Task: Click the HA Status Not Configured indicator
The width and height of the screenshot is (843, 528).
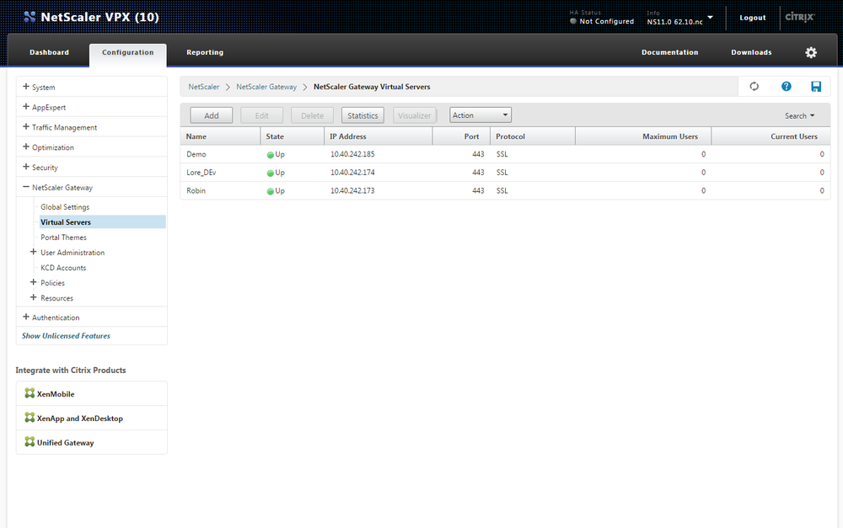Action: (x=600, y=21)
